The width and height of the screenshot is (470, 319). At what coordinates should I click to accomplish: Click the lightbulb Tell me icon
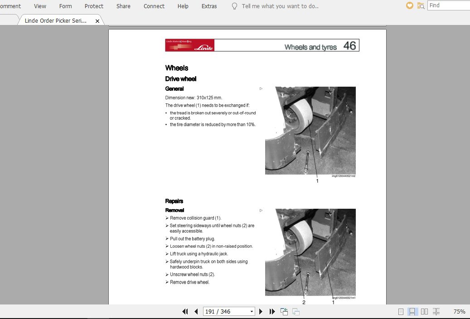pyautogui.click(x=234, y=6)
